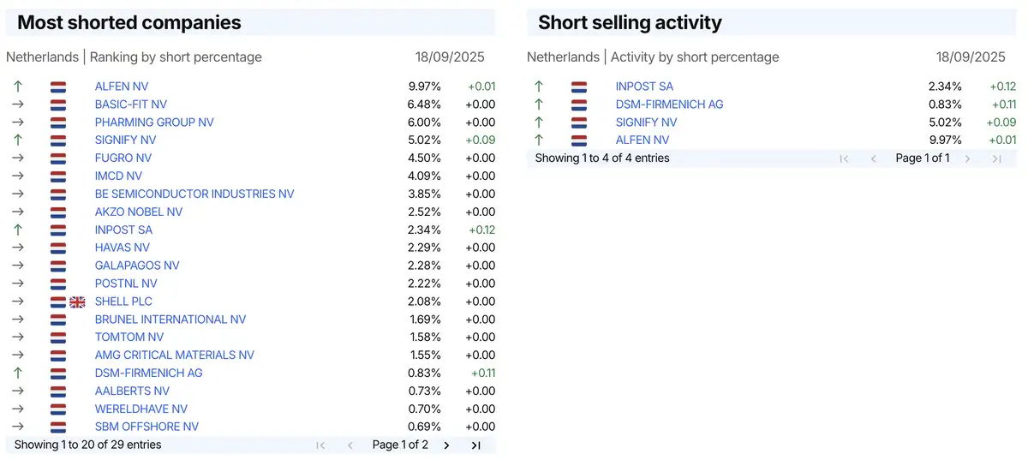Click the 'Page 1 of 2' pagination text
This screenshot has width=1028, height=460.
[x=400, y=445]
